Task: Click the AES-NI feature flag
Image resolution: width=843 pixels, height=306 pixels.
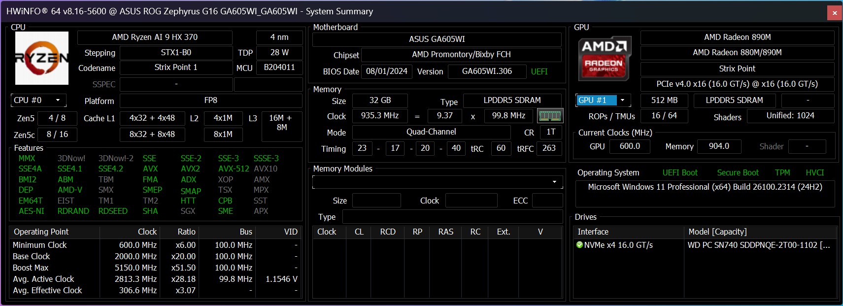Action: pyautogui.click(x=32, y=211)
